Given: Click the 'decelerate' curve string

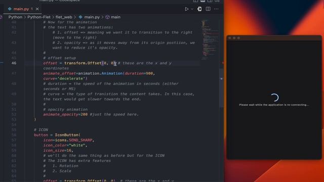Looking at the screenshot, I should coord(71,79).
